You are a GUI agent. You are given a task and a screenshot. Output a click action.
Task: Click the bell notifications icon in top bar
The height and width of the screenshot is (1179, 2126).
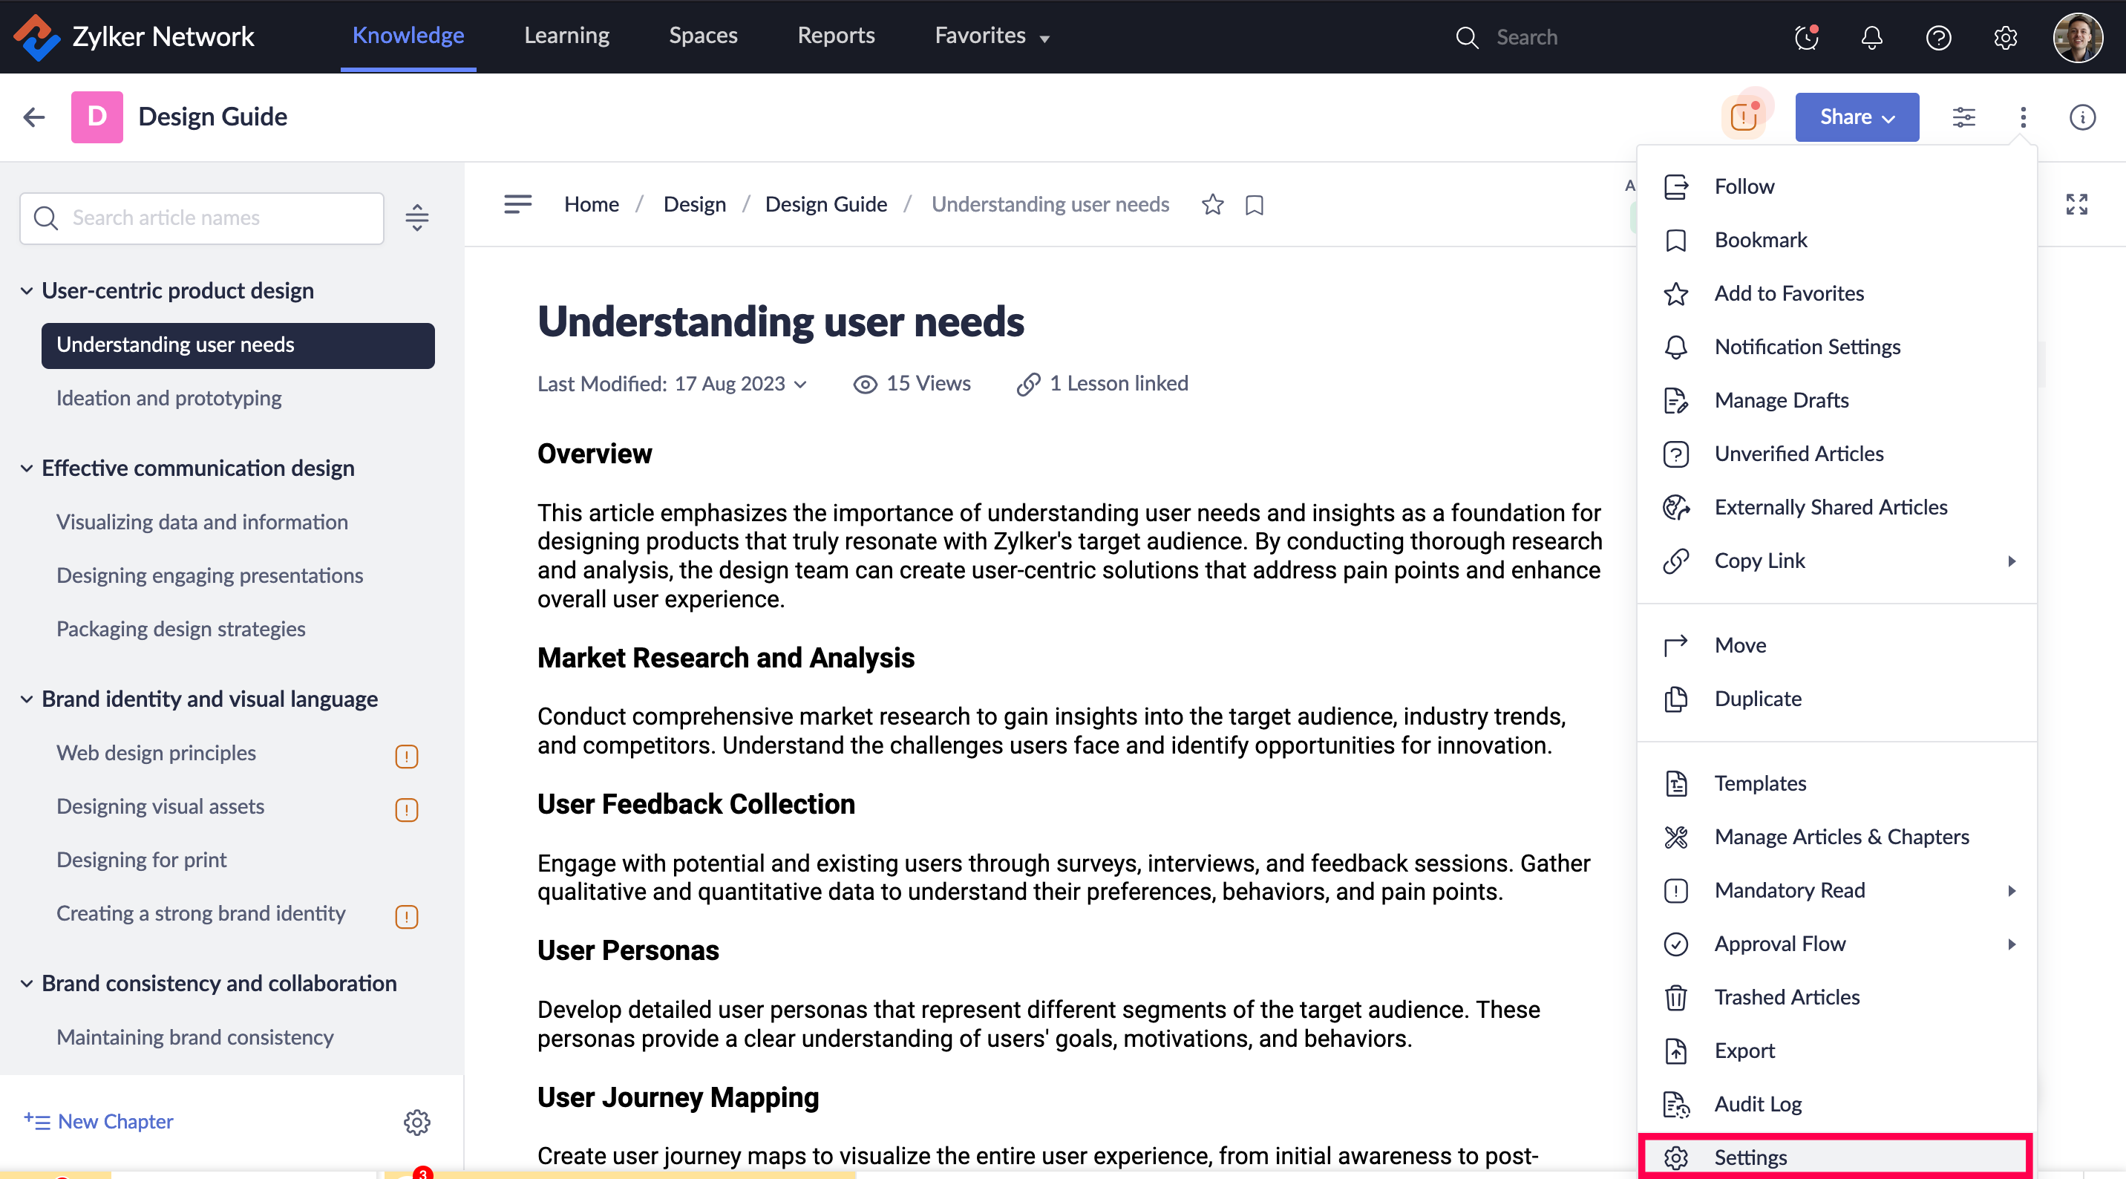pos(1872,37)
